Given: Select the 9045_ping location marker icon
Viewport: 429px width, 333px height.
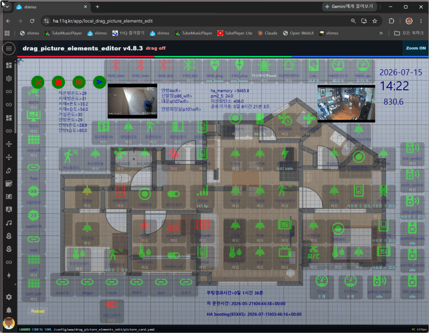Looking at the screenshot, I should pyautogui.click(x=215, y=66).
